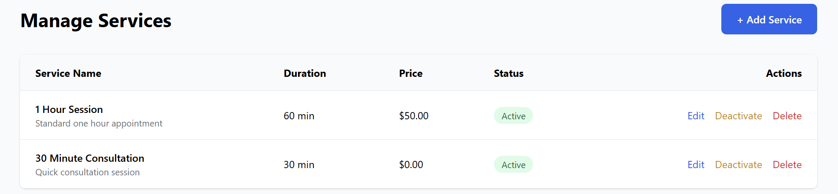This screenshot has width=838, height=194.
Task: Click the Add Service button
Action: coord(769,20)
